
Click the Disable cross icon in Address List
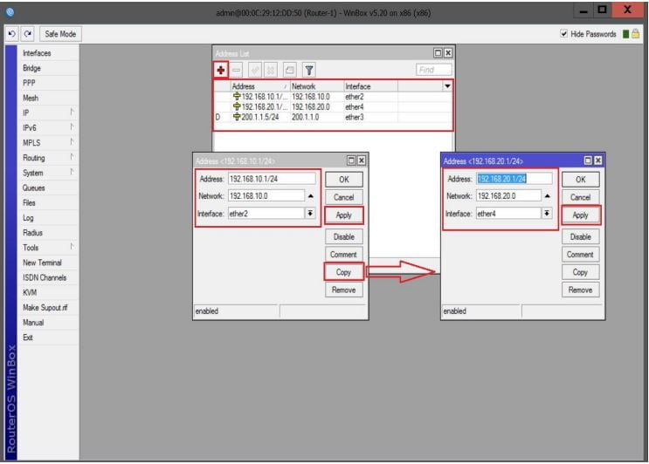271,70
